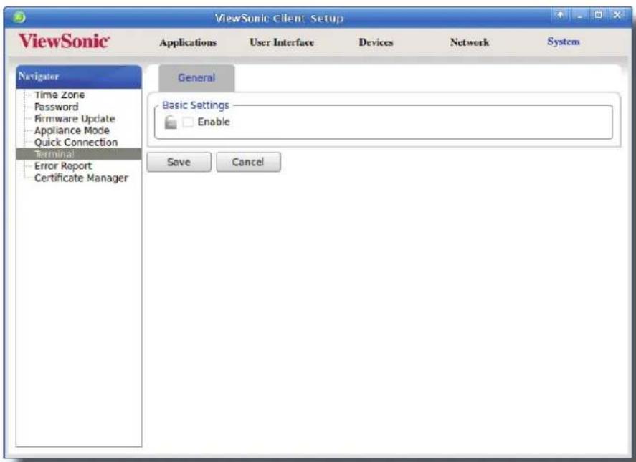Image resolution: width=636 pixels, height=462 pixels.
Task: Choose Appliance Mode in the Navigator
Action: click(72, 130)
